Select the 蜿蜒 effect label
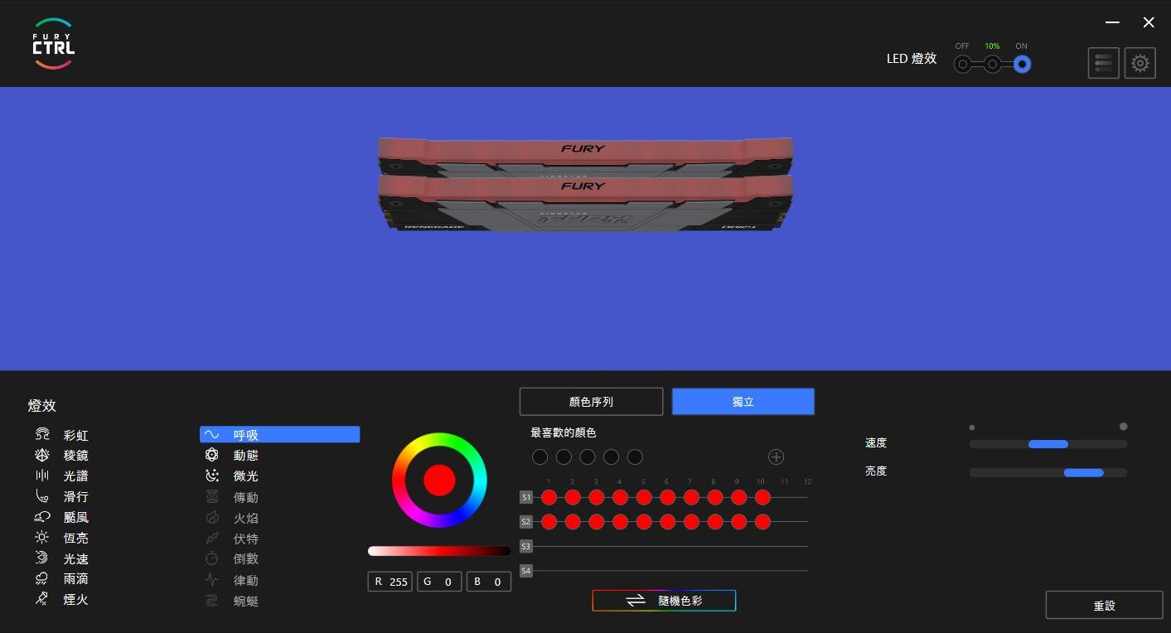Image resolution: width=1171 pixels, height=633 pixels. (246, 602)
